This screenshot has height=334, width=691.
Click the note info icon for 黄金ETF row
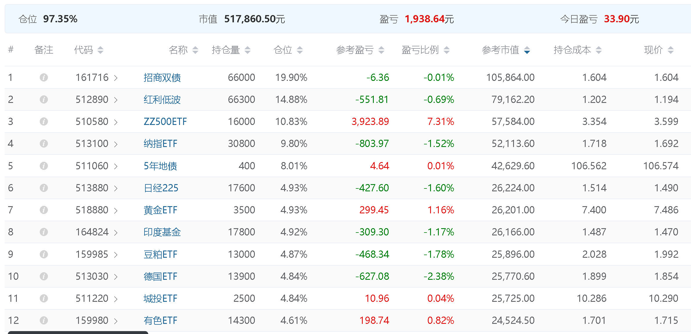pos(44,210)
